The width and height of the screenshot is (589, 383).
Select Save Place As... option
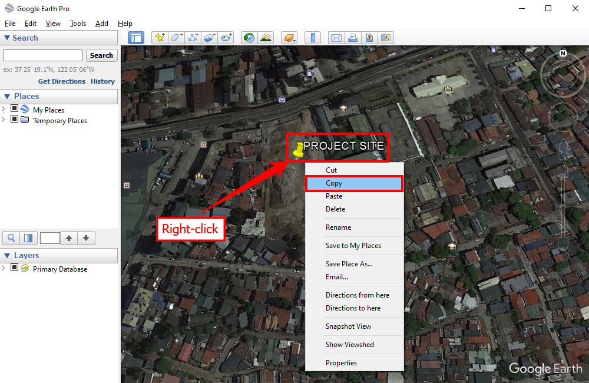coord(354,264)
